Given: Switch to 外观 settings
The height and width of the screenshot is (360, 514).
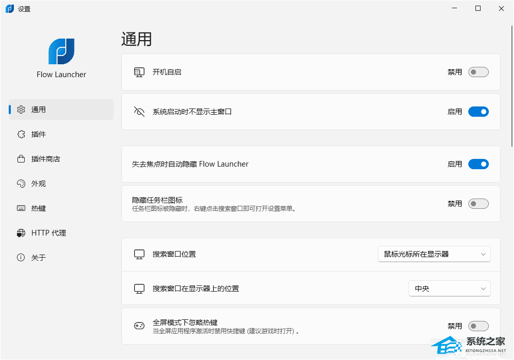Looking at the screenshot, I should [61, 184].
